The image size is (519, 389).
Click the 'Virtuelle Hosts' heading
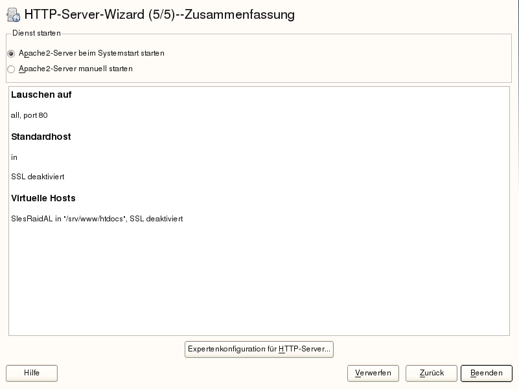point(43,198)
